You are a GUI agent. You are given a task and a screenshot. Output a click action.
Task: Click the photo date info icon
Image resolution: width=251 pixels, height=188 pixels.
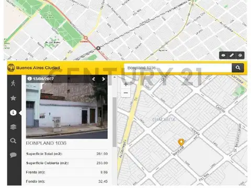[x=29, y=79]
